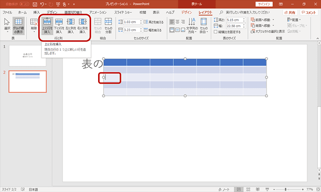Open オブジェクトの選択と表示 selection pane
321x192 pixels.
click(x=268, y=31)
